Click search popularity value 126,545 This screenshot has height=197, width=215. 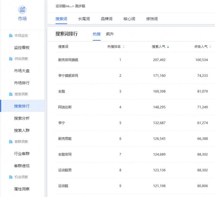pos(159,139)
